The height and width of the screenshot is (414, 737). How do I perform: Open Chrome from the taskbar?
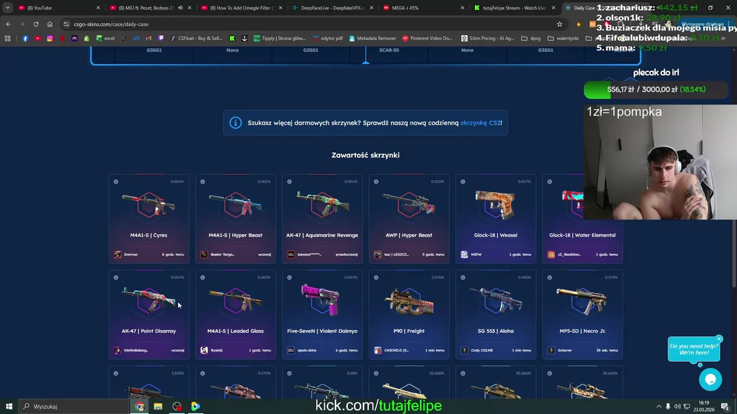(139, 407)
